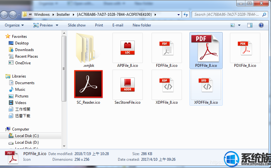Select SecStoreFile.ico ADDR icon
Viewport: 271px width, 168px height.
(128, 85)
